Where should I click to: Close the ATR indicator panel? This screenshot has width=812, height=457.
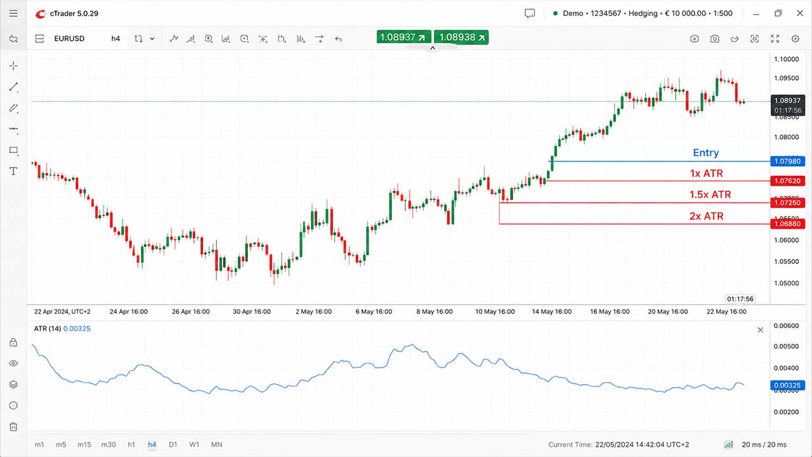tap(761, 330)
